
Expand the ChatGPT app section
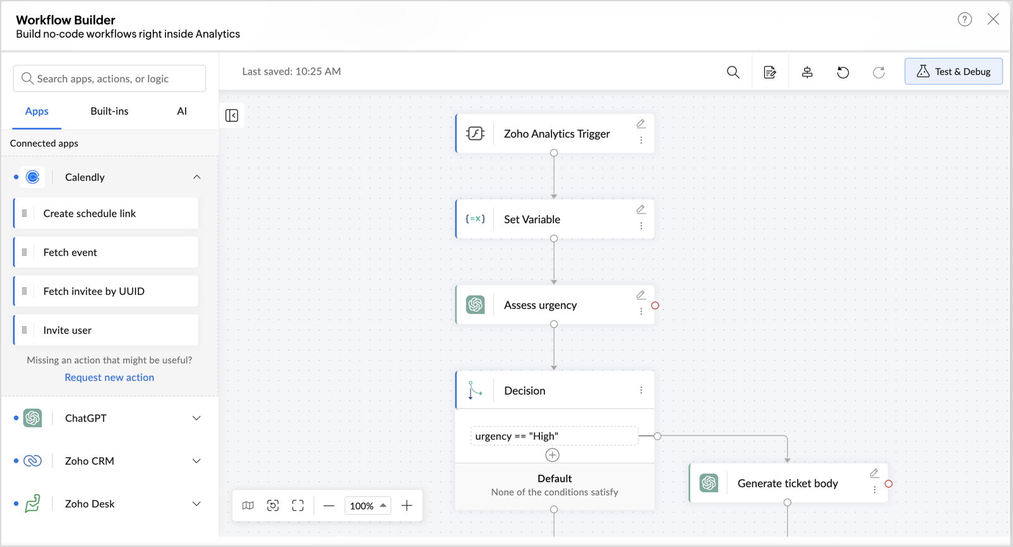(x=196, y=418)
